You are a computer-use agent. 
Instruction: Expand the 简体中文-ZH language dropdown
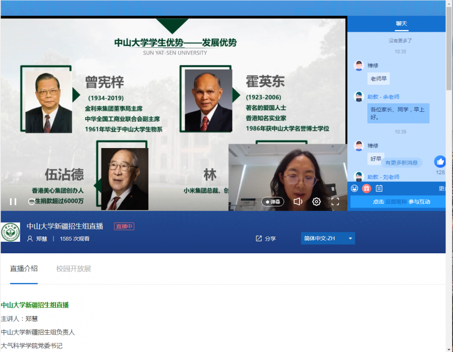[x=328, y=238]
